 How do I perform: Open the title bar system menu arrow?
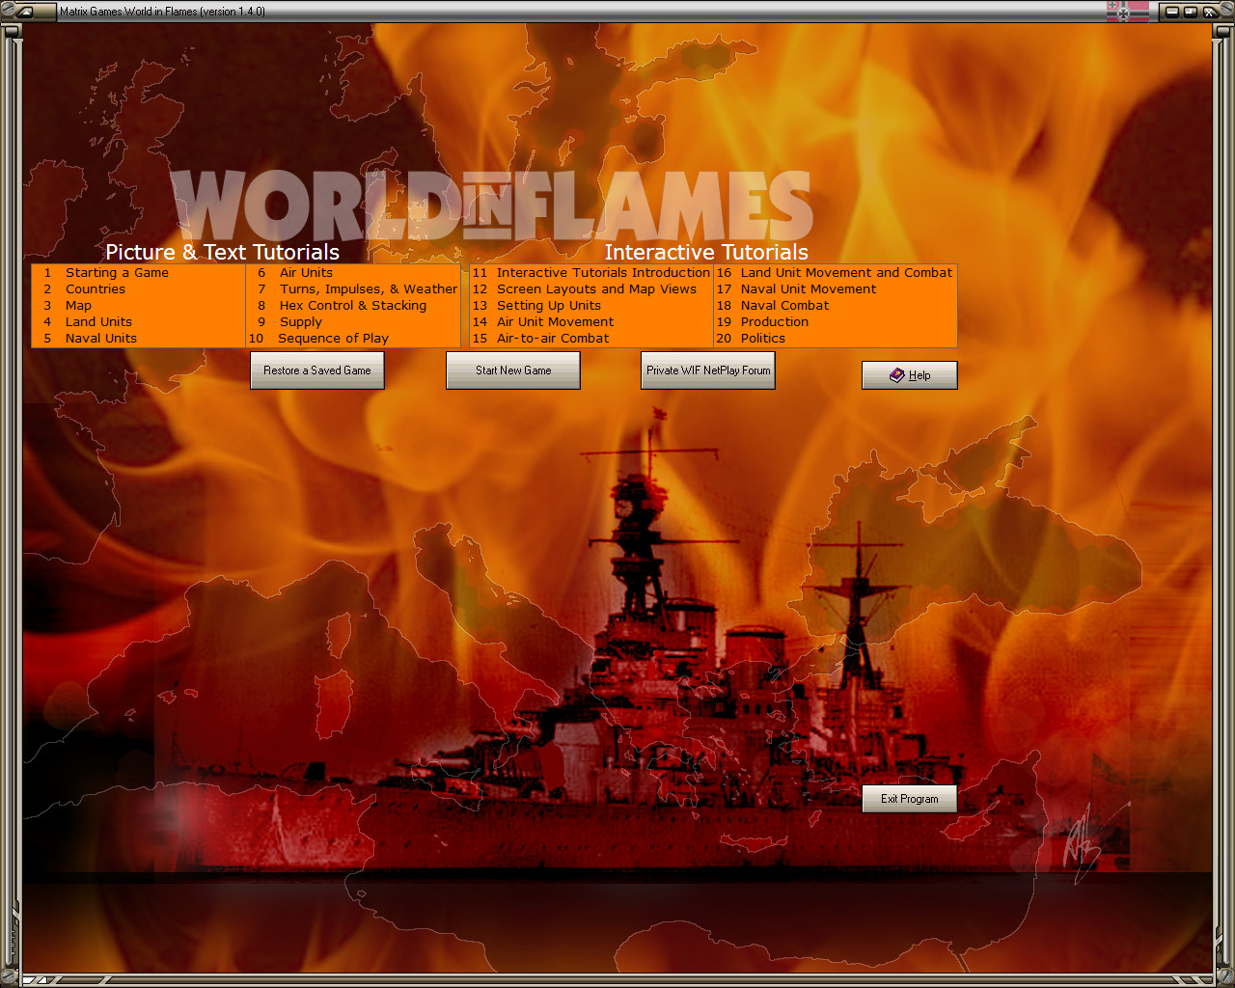click(25, 12)
